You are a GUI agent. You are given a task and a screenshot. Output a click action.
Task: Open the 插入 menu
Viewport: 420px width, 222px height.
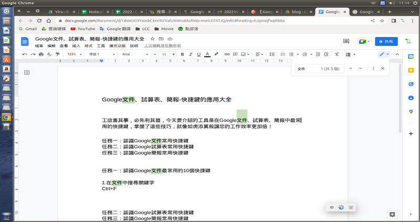coord(76,46)
